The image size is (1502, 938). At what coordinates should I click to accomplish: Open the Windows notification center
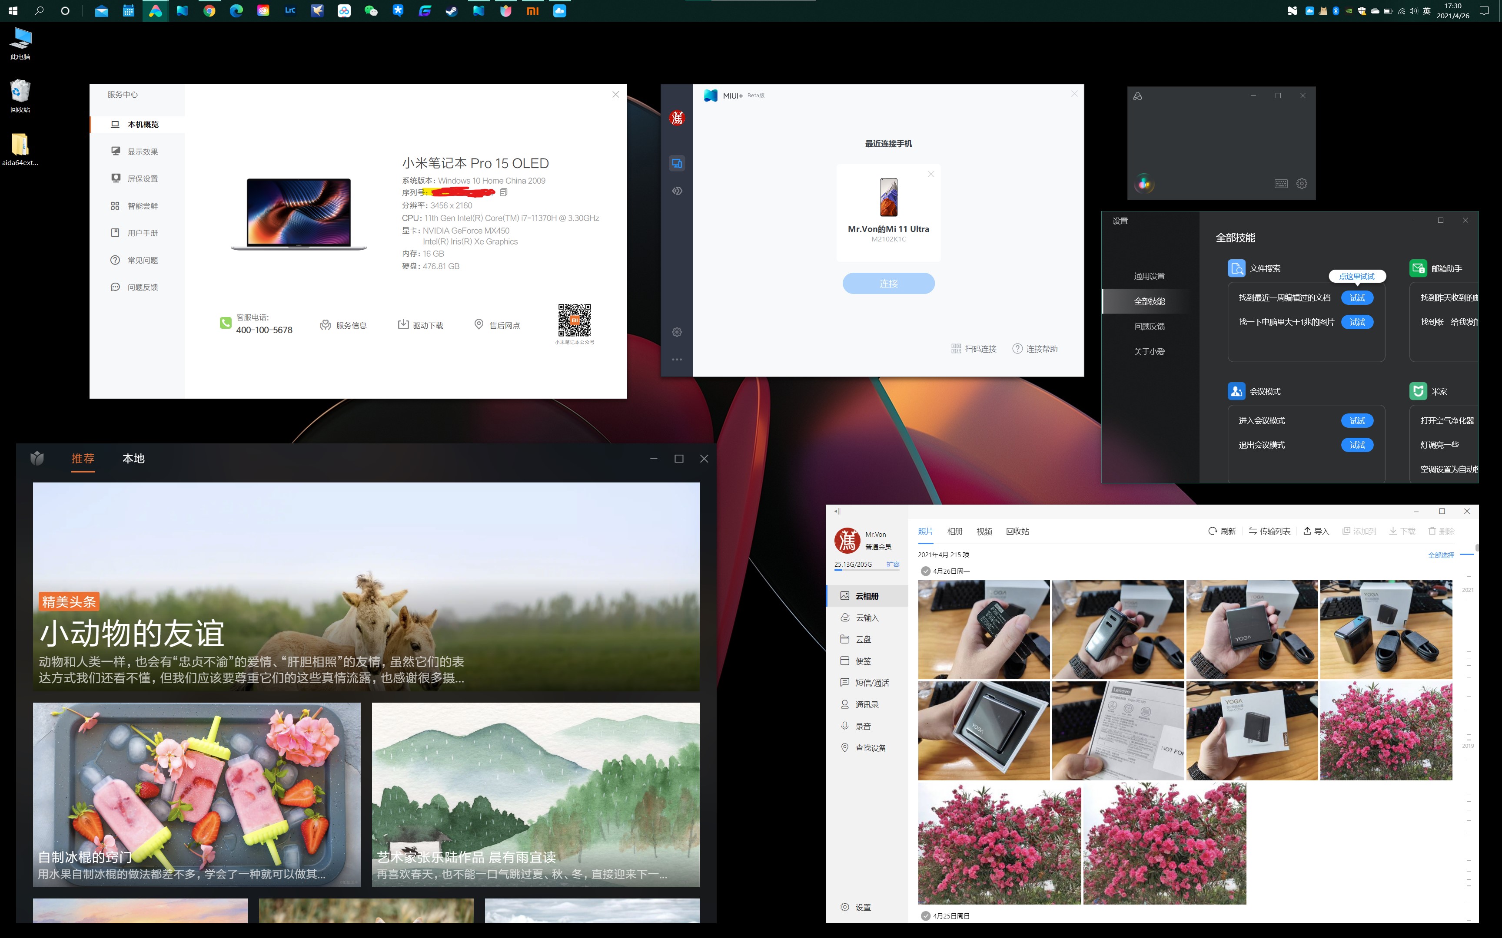(1484, 10)
